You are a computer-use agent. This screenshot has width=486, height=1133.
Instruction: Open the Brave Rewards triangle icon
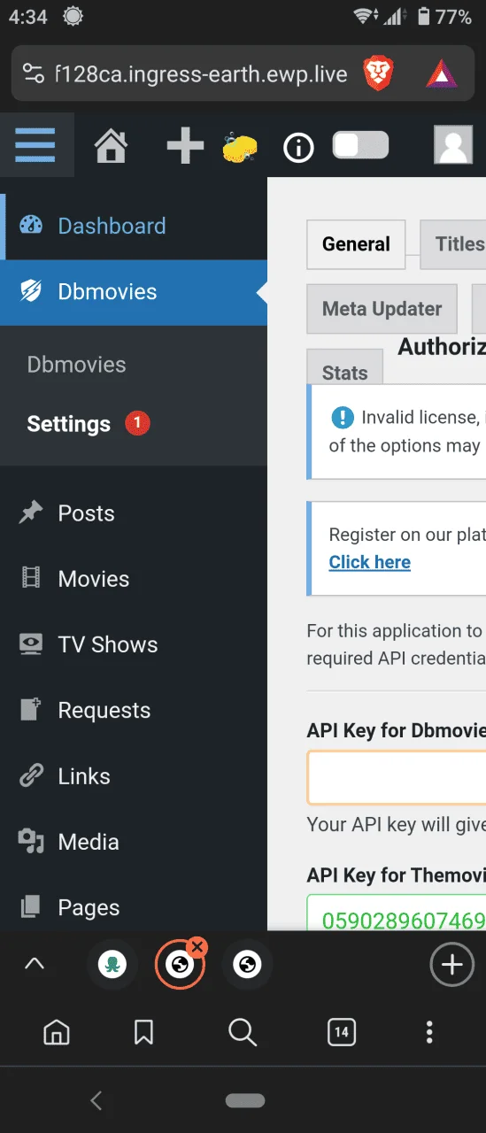441,73
